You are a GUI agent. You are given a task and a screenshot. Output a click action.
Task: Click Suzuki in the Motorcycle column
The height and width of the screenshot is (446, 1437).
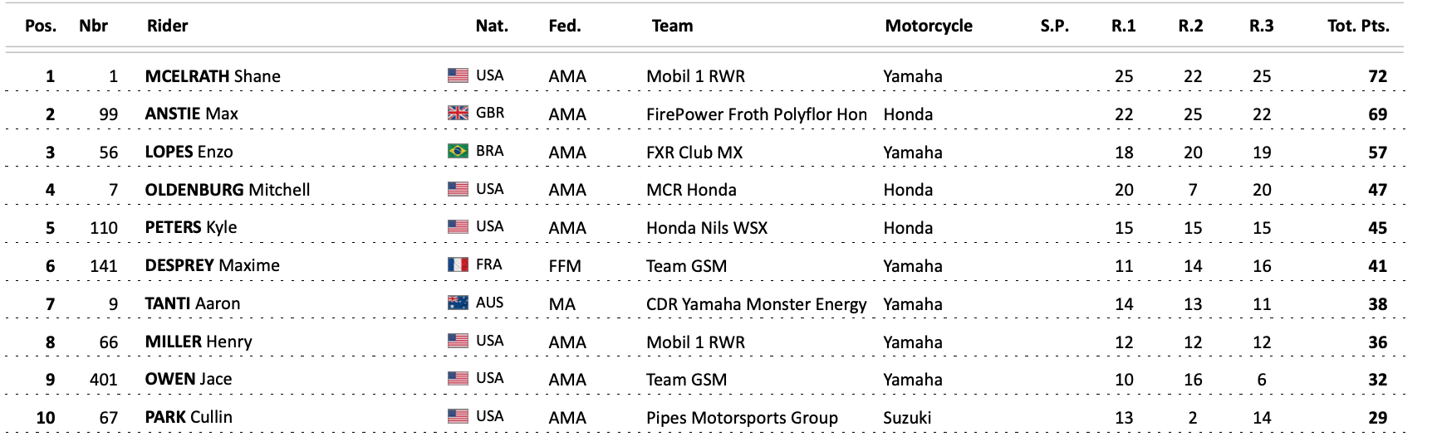pyautogui.click(x=907, y=418)
